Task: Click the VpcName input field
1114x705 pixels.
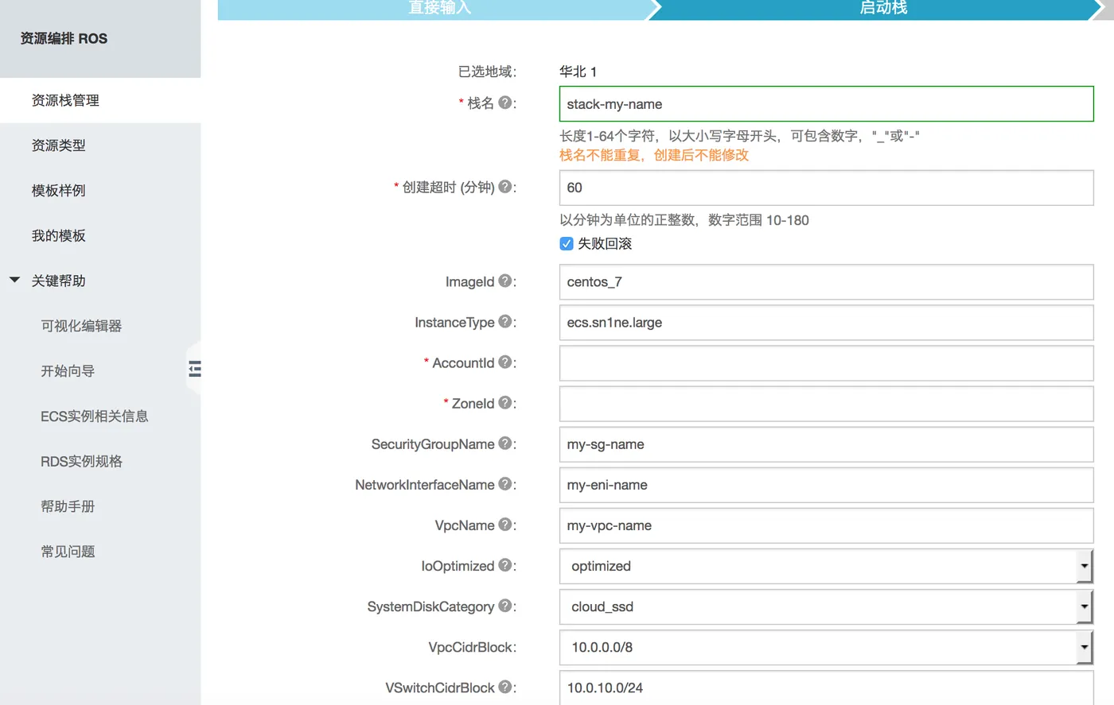Action: [x=826, y=525]
